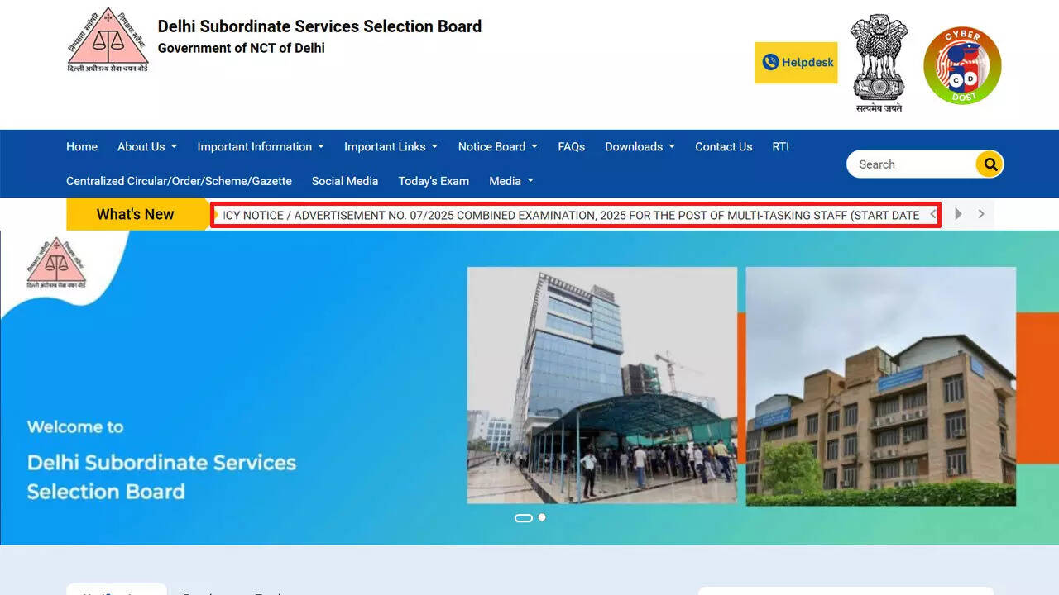The image size is (1059, 595).
Task: Click inside the Search text field
Action: [x=910, y=164]
